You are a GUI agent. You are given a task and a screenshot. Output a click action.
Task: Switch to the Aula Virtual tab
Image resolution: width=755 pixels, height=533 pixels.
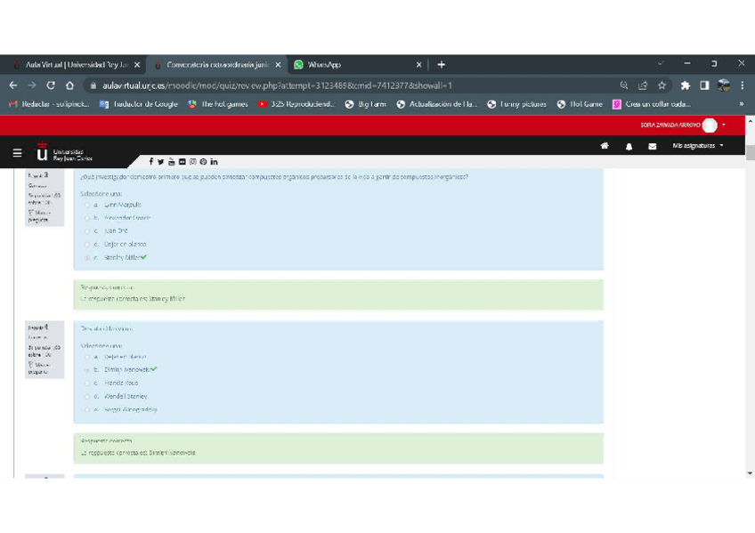75,65
